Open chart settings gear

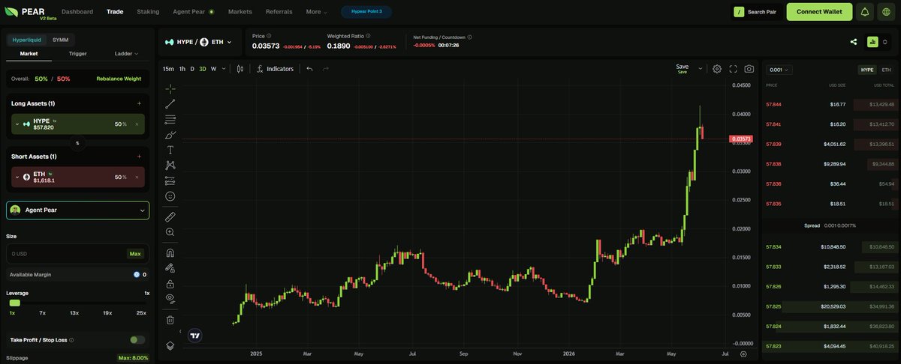(717, 69)
